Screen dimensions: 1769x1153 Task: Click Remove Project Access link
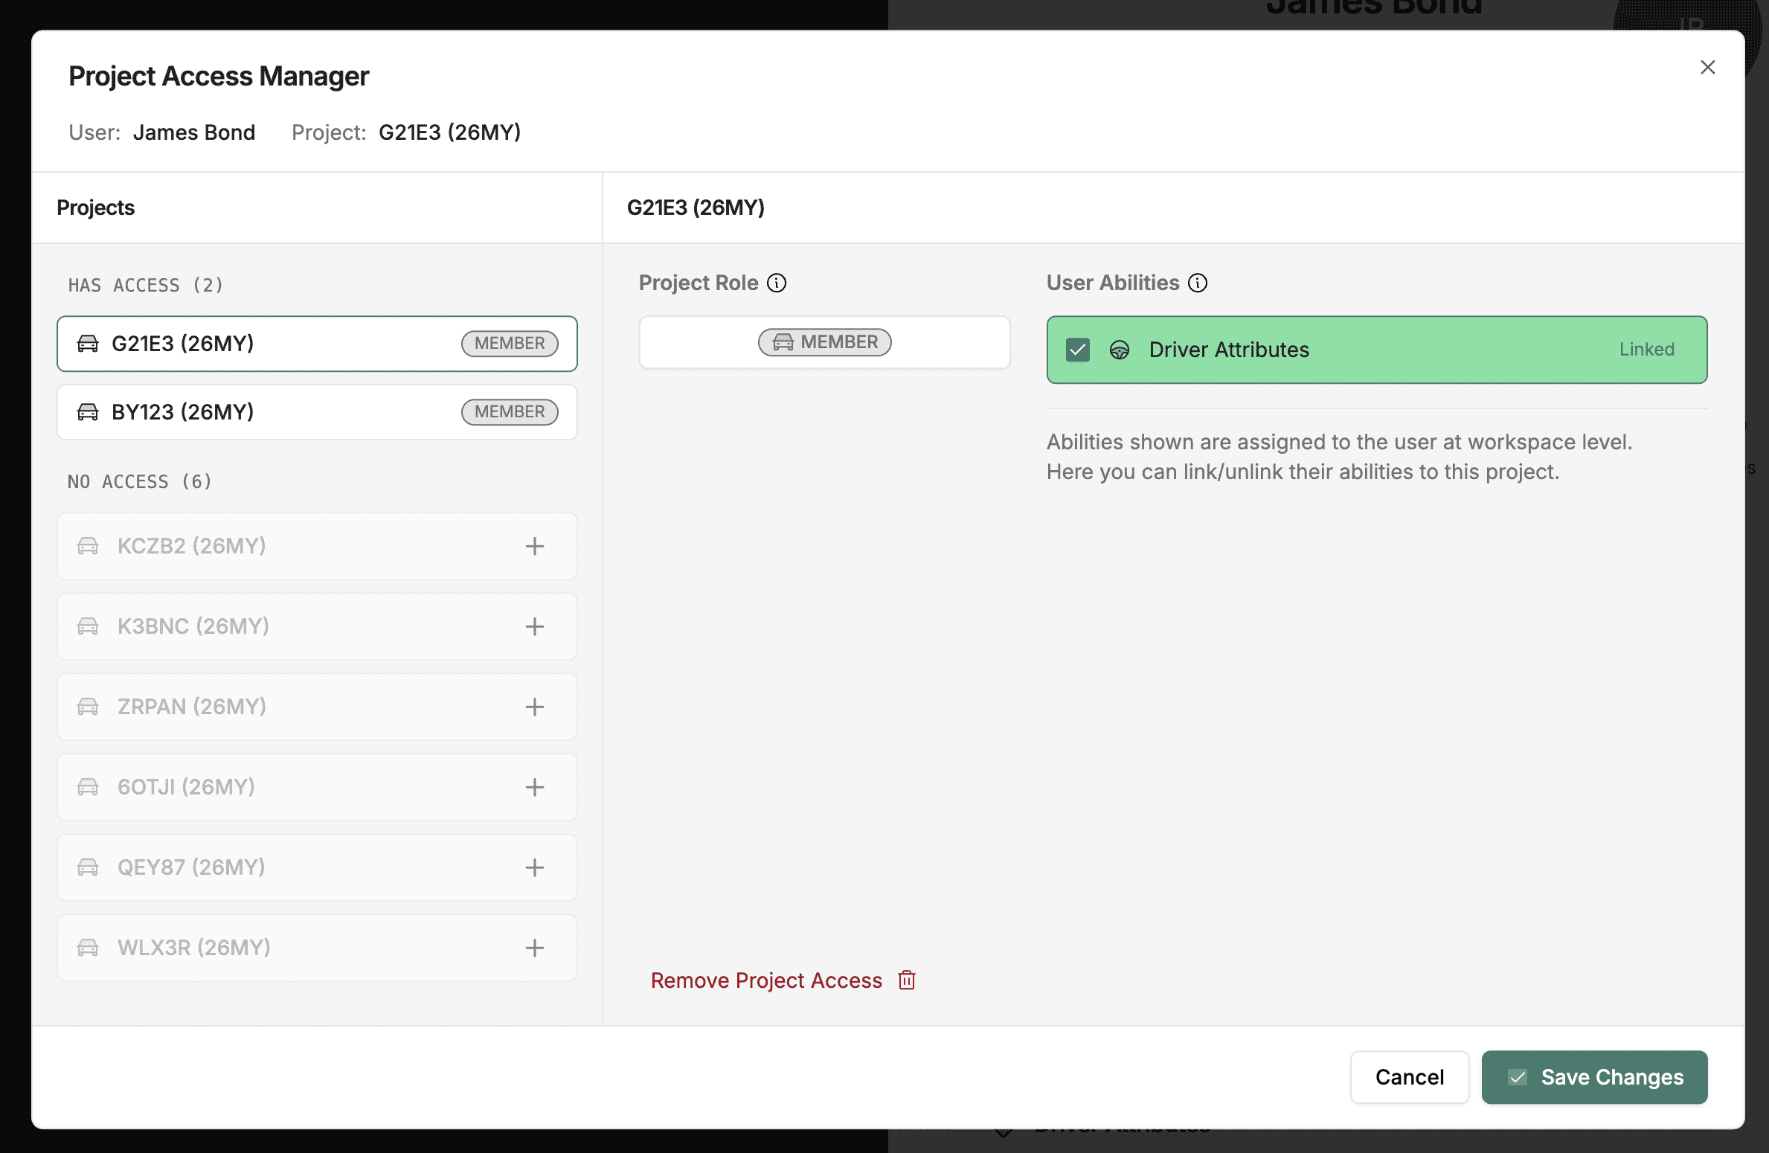(766, 980)
